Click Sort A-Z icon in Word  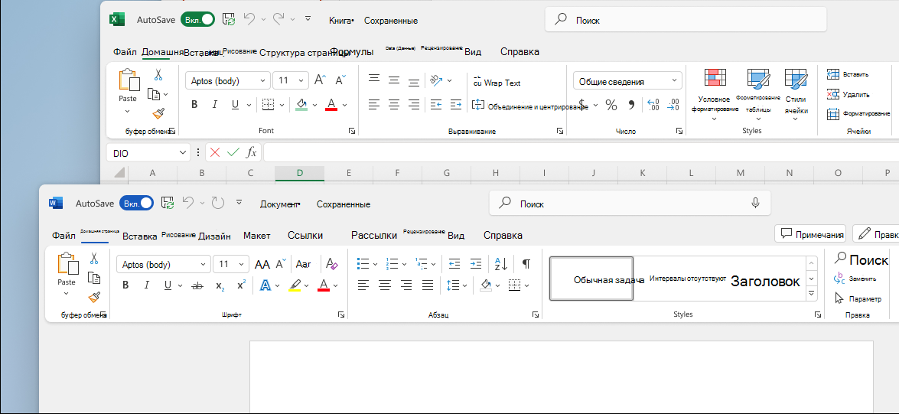point(500,264)
